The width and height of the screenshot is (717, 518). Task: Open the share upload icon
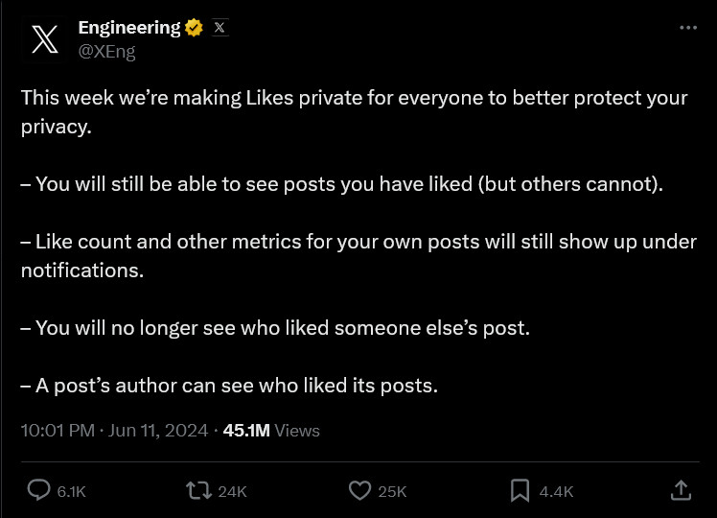click(x=681, y=490)
